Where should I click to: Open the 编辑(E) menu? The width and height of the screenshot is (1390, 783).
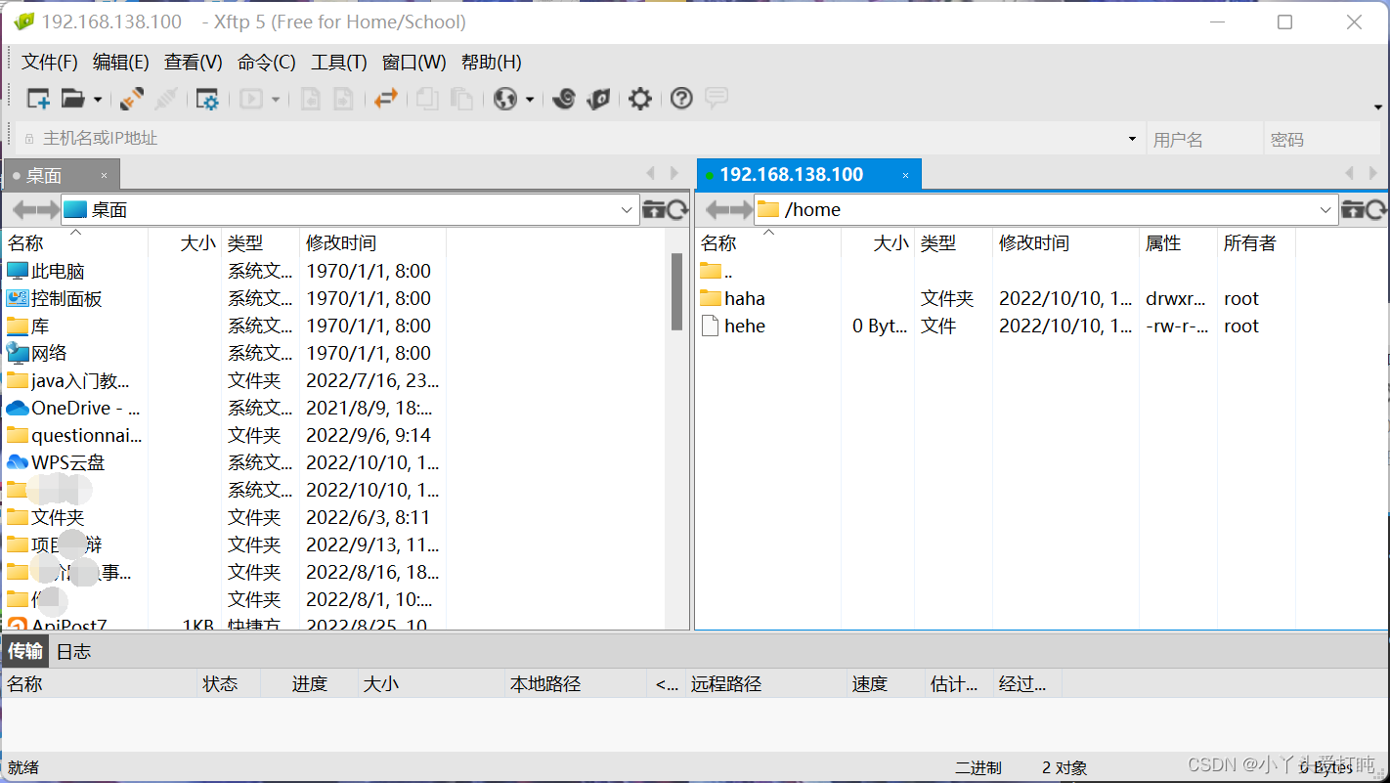tap(120, 63)
